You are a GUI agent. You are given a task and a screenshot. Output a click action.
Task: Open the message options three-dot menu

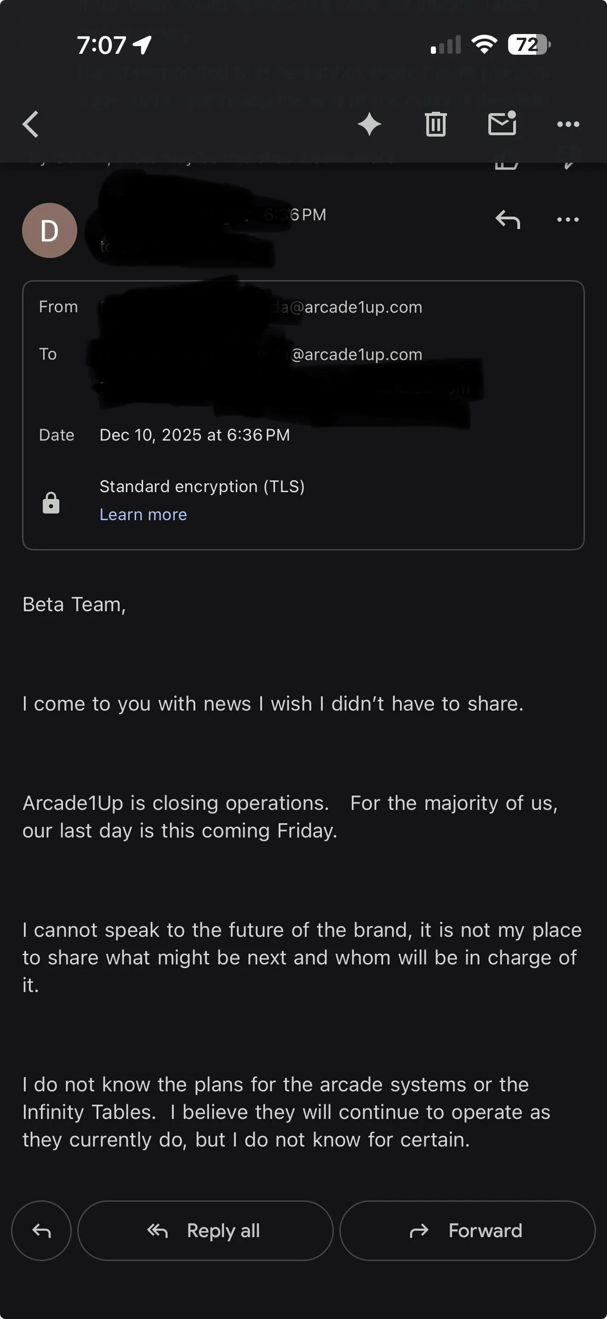(568, 220)
